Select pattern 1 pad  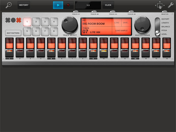tap(27, 22)
